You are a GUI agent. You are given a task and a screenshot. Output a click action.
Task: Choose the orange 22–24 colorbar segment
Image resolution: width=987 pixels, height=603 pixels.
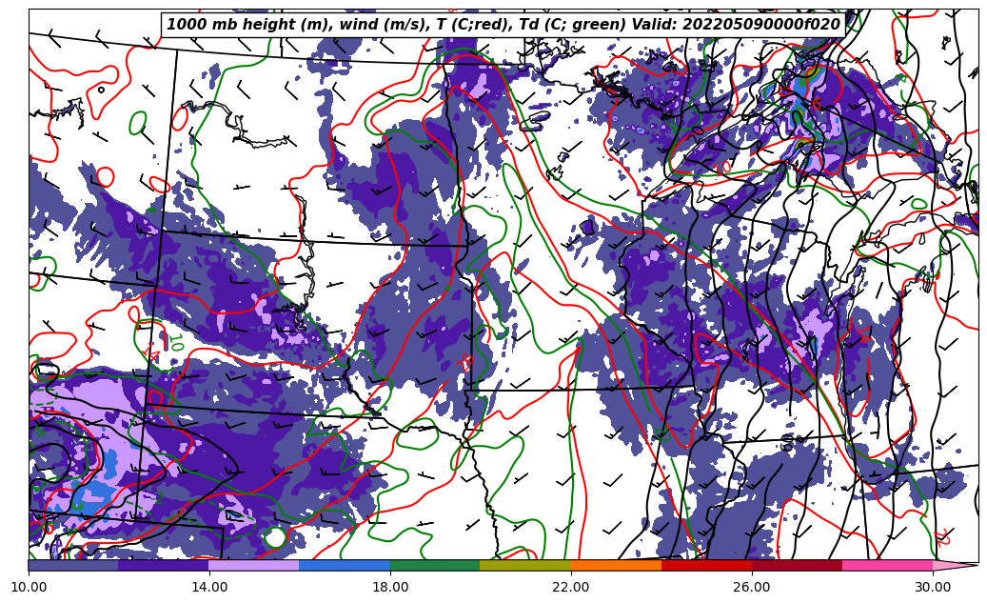(616, 565)
